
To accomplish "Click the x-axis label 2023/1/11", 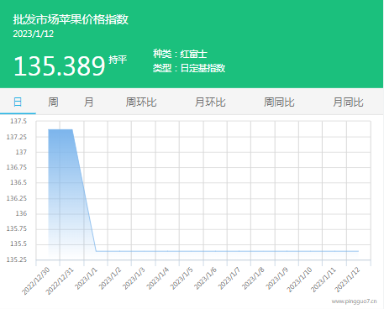I will 324,280.
